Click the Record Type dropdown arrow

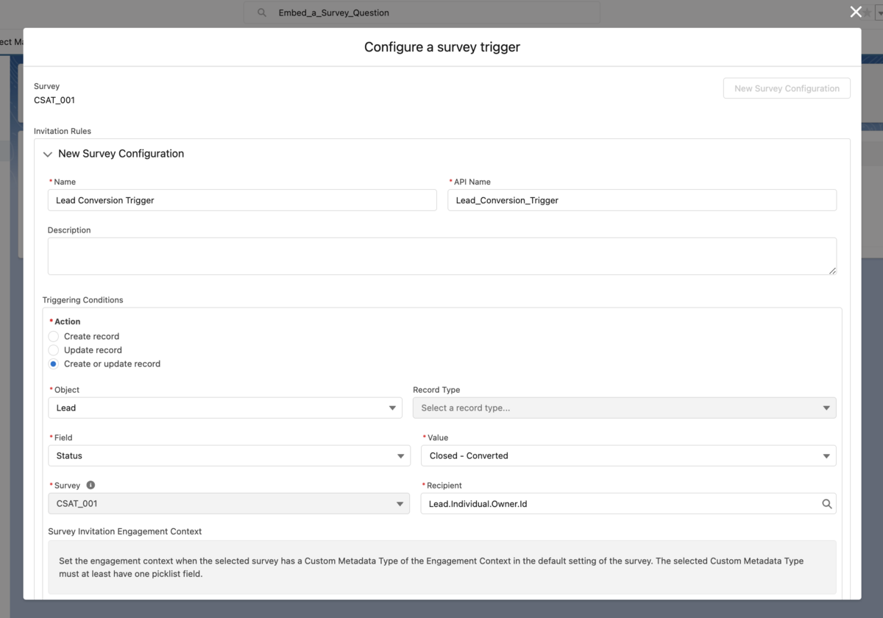tap(826, 408)
